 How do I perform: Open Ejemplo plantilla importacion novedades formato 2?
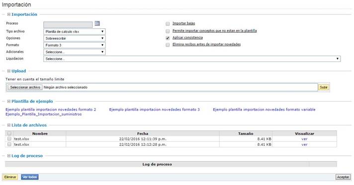click(51, 110)
